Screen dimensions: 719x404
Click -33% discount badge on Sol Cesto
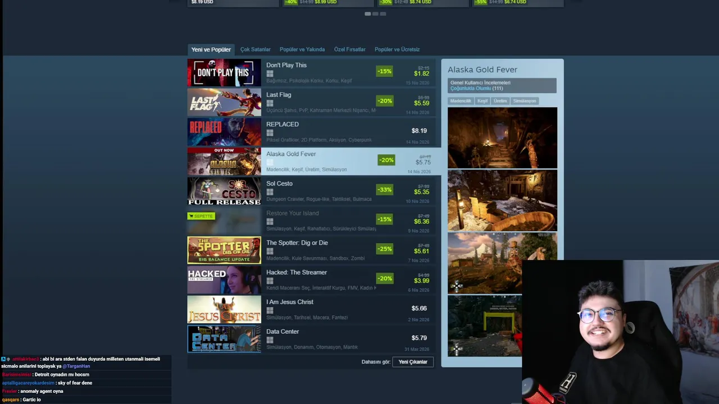tap(384, 190)
